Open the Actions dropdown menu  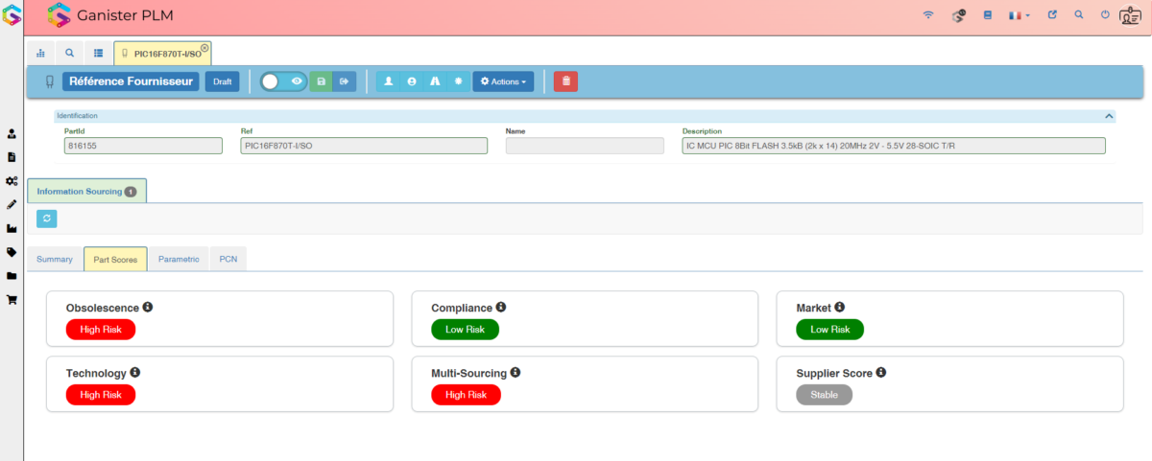click(503, 81)
